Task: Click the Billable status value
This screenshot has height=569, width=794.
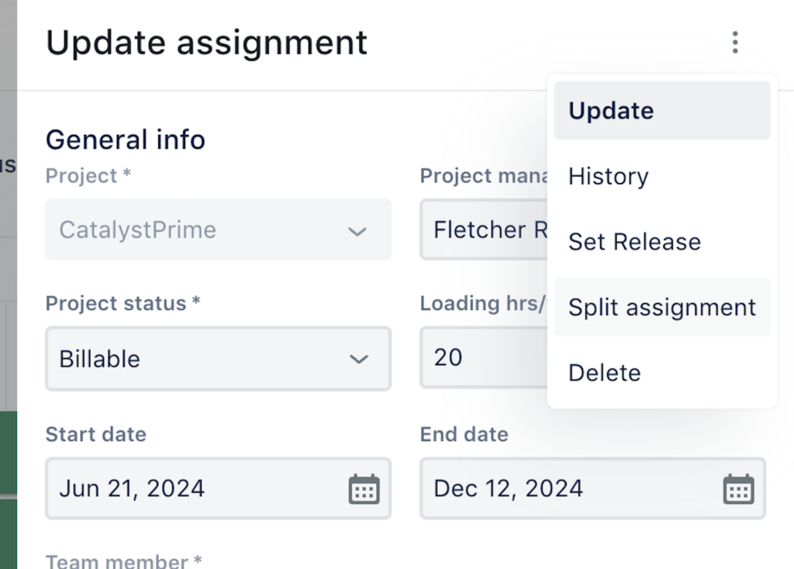Action: pos(99,359)
